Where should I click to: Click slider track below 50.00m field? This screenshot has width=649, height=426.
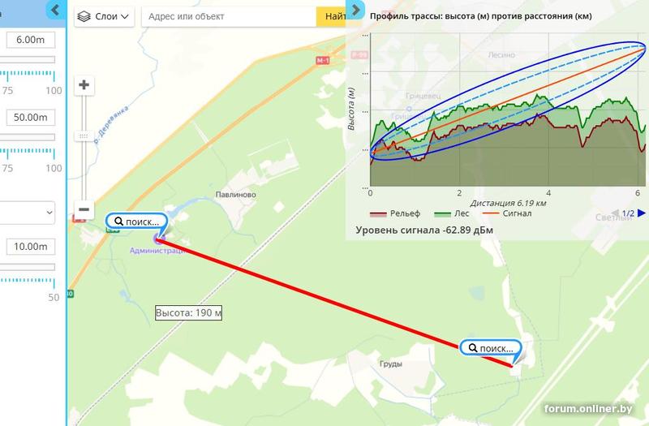(28, 137)
